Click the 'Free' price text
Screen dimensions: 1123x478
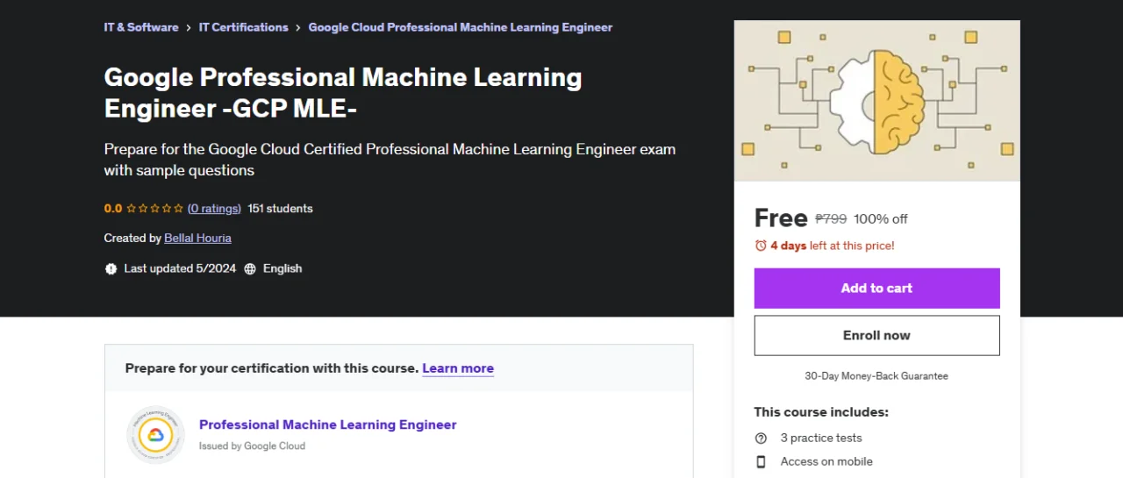pos(781,218)
